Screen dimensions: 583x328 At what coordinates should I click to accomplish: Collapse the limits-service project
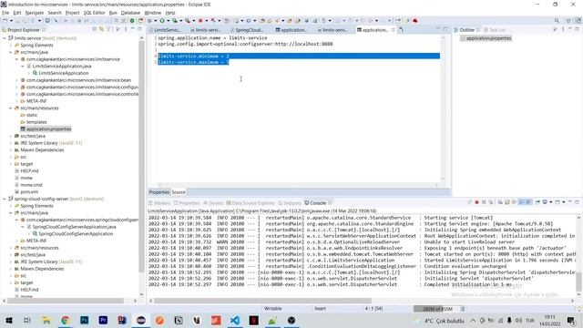(x=5, y=38)
